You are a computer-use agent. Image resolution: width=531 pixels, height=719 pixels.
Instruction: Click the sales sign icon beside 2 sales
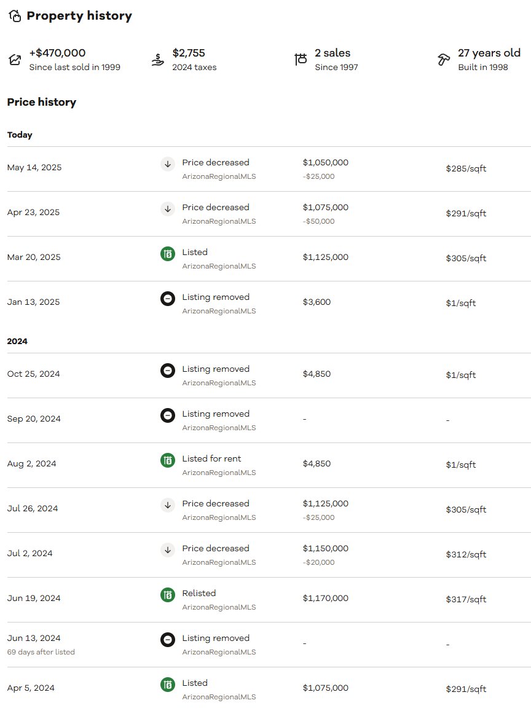click(301, 59)
